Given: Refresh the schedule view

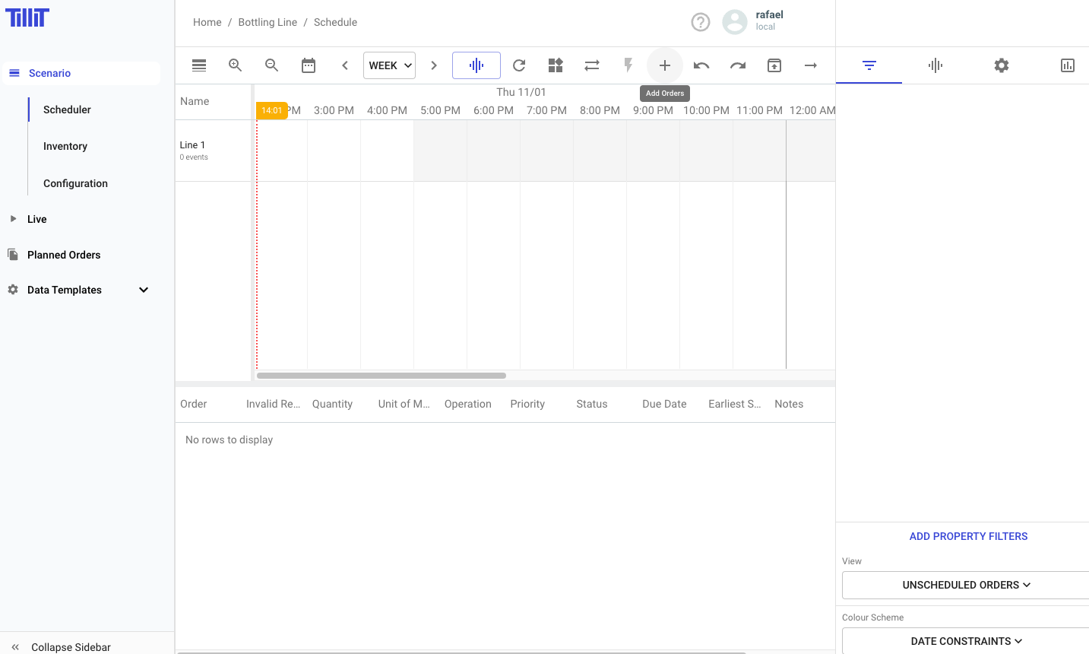Looking at the screenshot, I should pyautogui.click(x=519, y=65).
